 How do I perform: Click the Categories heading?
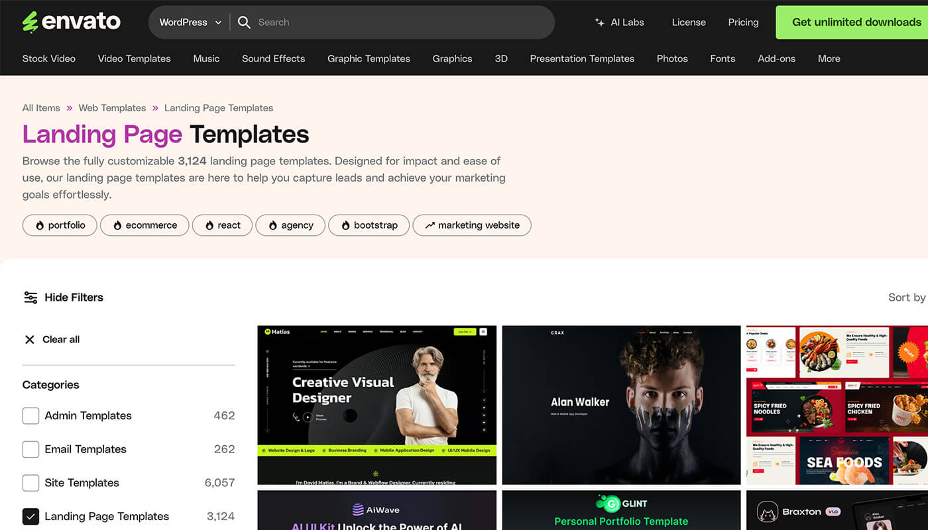click(x=50, y=385)
